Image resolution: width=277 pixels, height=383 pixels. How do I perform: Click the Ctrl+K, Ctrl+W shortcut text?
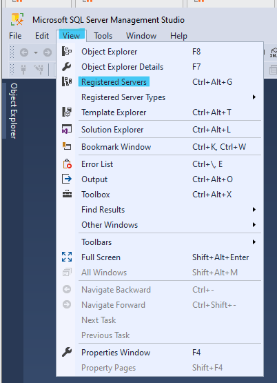click(219, 147)
